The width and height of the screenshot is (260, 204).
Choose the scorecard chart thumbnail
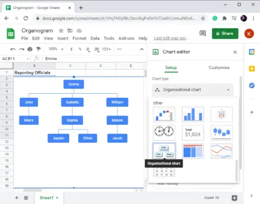pos(193,133)
